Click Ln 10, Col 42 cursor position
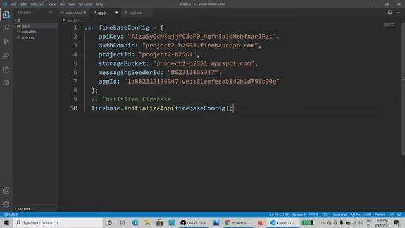The width and height of the screenshot is (405, 228). [x=279, y=215]
